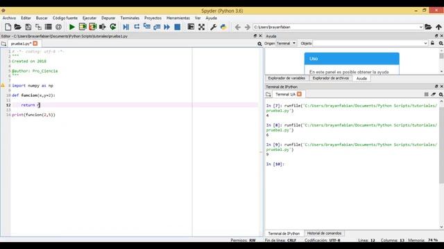This screenshot has height=249, width=444.
Task: Run selection or current line icon
Action: pos(103,27)
